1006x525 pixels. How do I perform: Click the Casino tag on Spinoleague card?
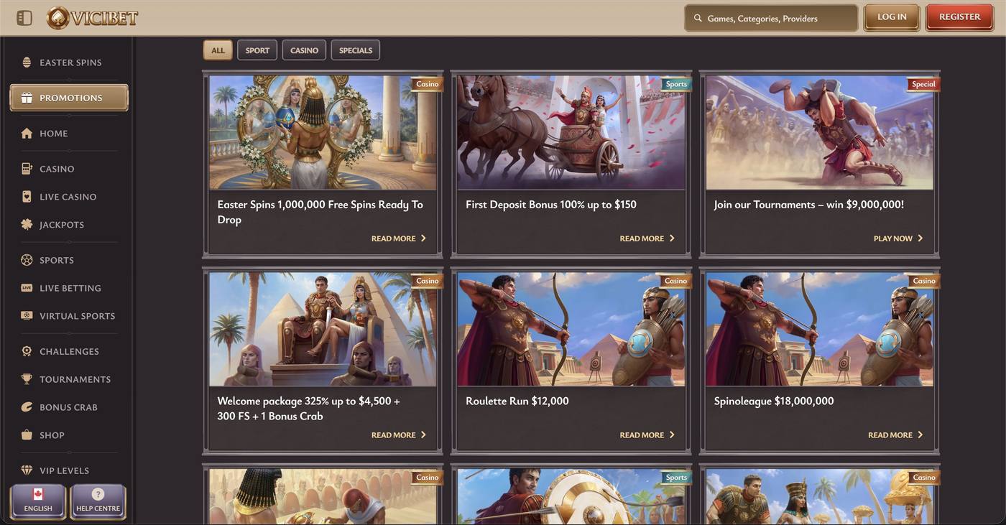point(924,281)
